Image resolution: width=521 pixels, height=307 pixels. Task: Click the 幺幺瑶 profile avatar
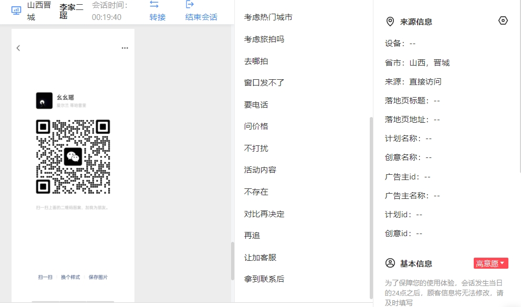click(44, 101)
